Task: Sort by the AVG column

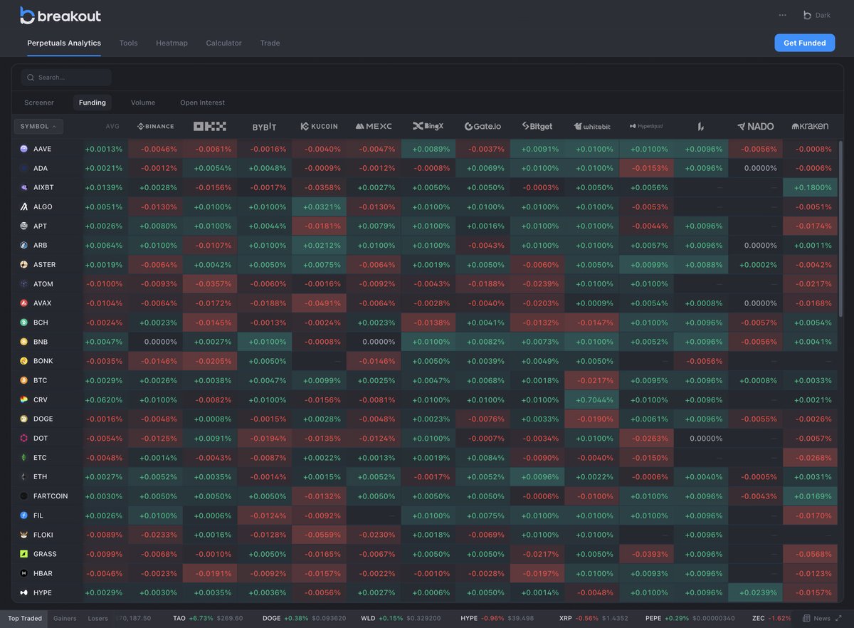Action: pos(112,126)
